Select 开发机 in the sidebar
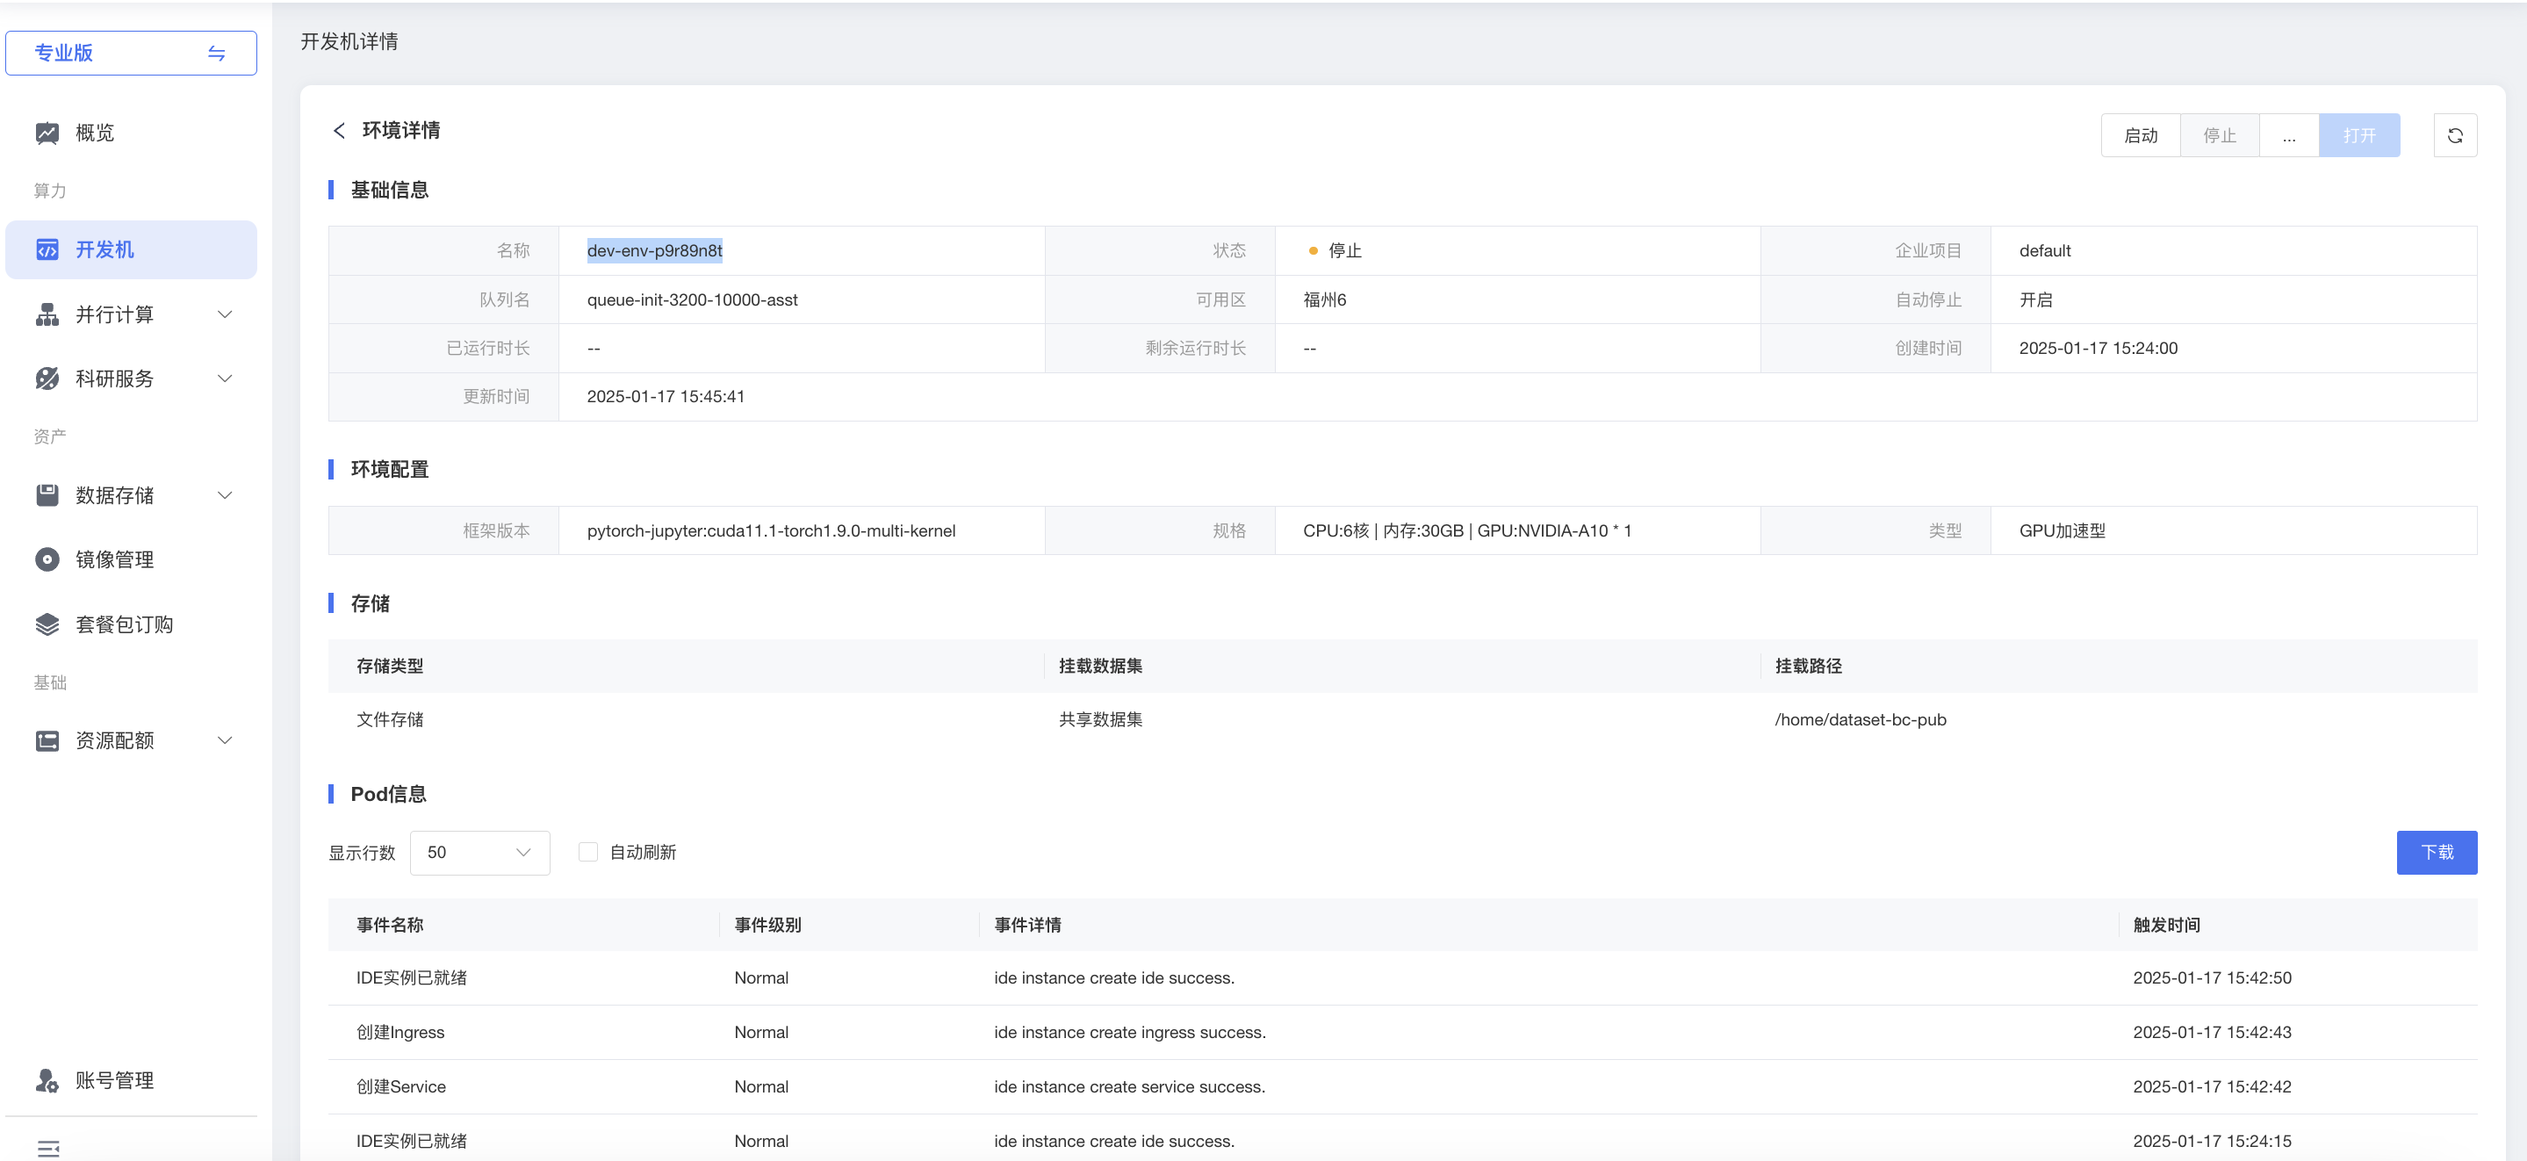2527x1161 pixels. point(132,249)
